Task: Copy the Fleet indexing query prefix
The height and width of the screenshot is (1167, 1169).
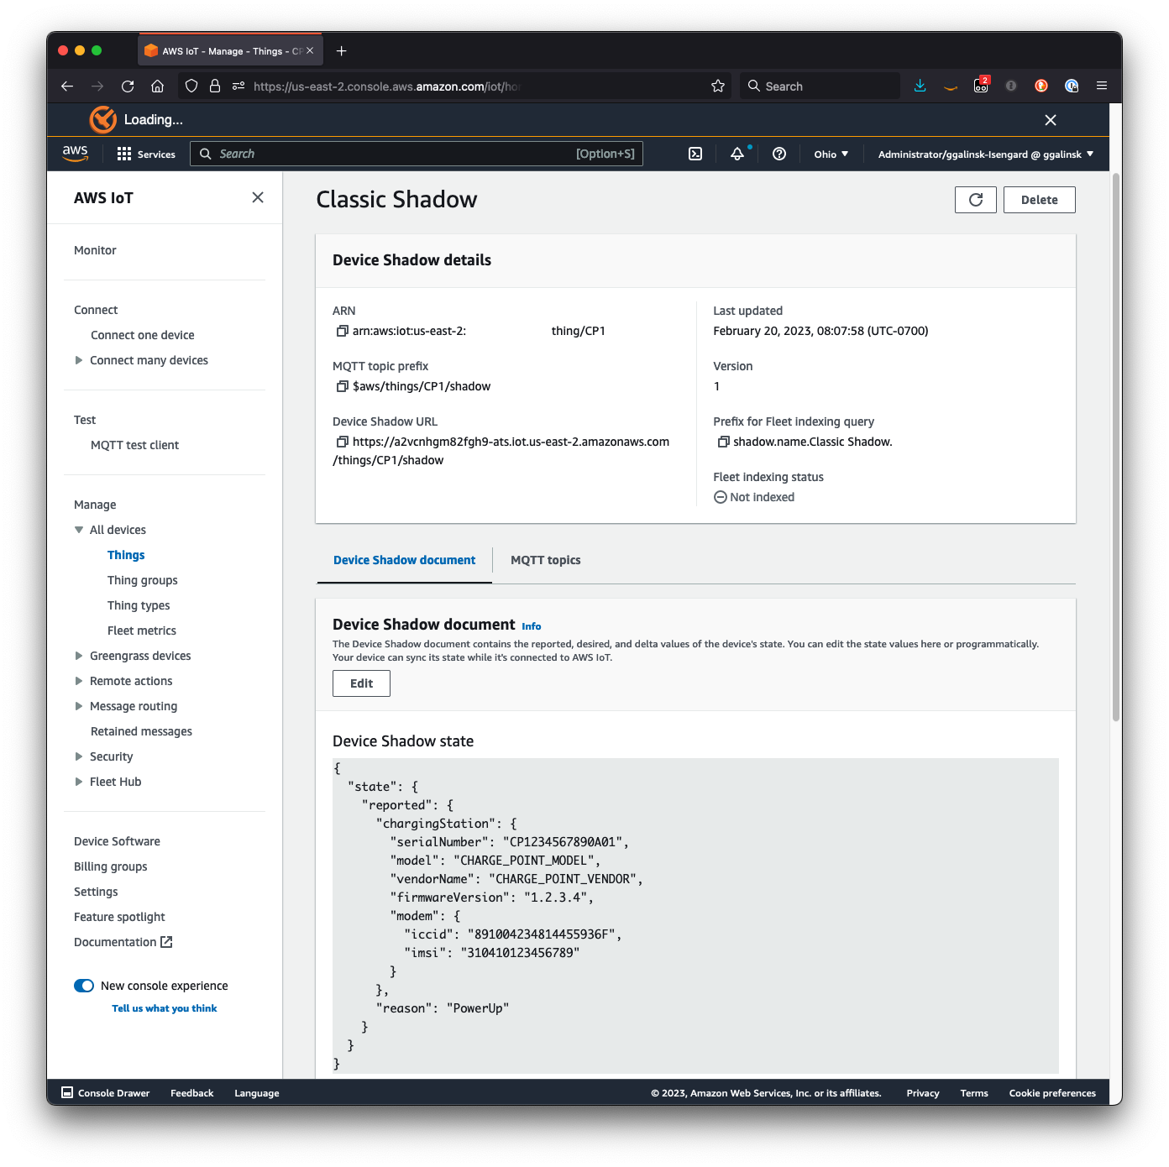Action: [x=723, y=441]
